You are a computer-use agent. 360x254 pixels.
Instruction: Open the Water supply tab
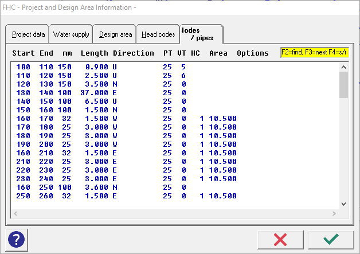[71, 34]
